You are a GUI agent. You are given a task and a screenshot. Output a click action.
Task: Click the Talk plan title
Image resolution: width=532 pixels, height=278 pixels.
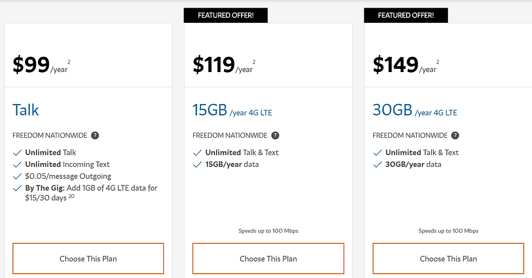[26, 111]
